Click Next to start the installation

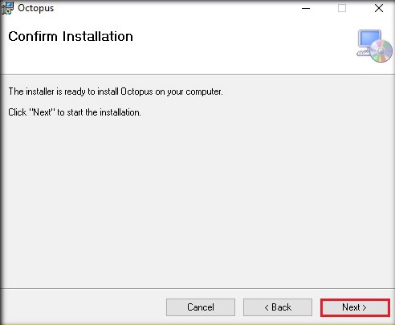pyautogui.click(x=355, y=307)
